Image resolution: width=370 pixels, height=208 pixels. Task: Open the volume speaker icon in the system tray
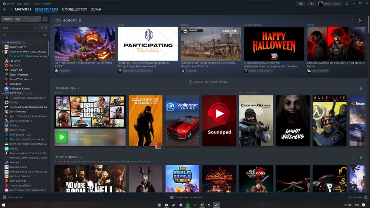pyautogui.click(x=350, y=205)
